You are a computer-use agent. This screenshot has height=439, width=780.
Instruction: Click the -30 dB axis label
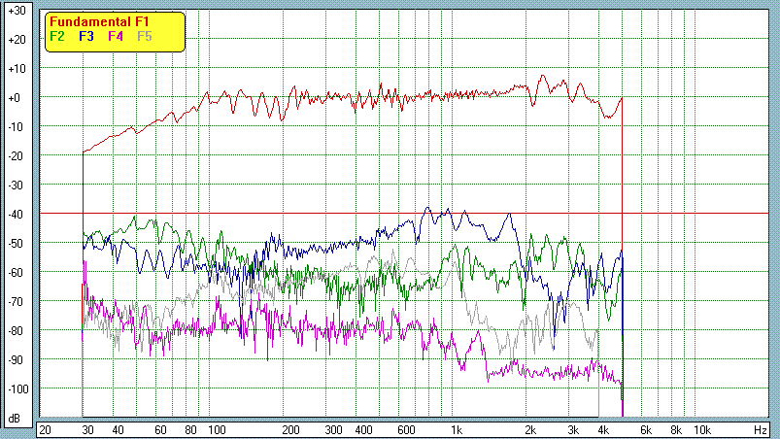(x=16, y=185)
